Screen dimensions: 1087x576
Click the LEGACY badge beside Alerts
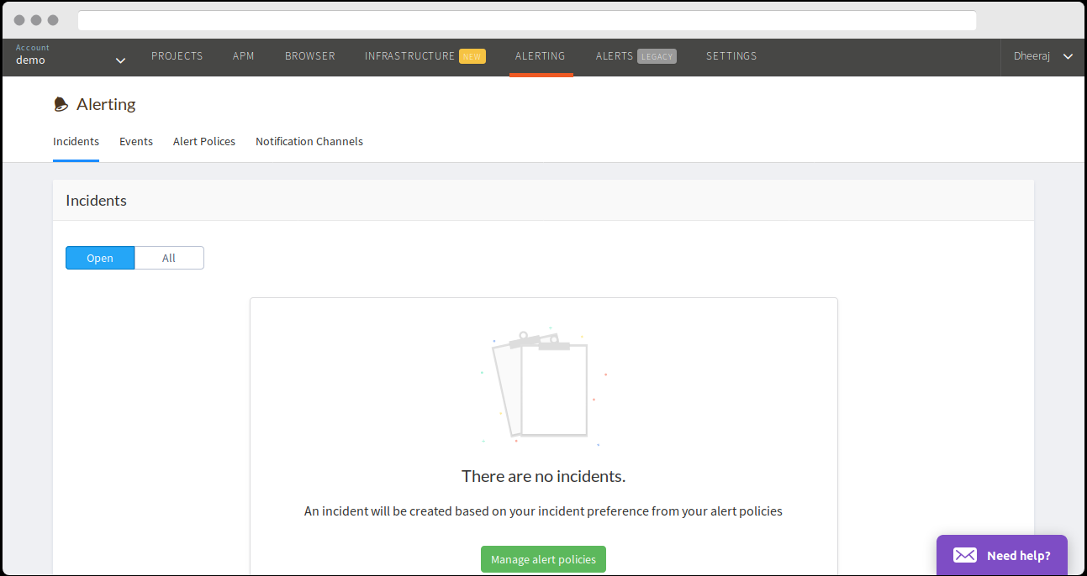pos(657,56)
